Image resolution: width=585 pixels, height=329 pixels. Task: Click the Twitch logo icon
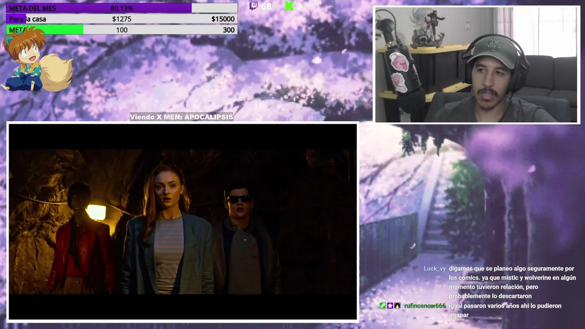pos(253,6)
